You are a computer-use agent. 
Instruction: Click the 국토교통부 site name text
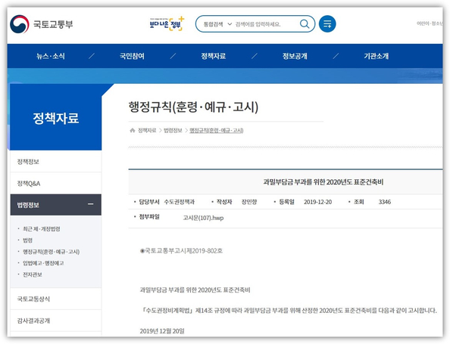click(x=53, y=24)
